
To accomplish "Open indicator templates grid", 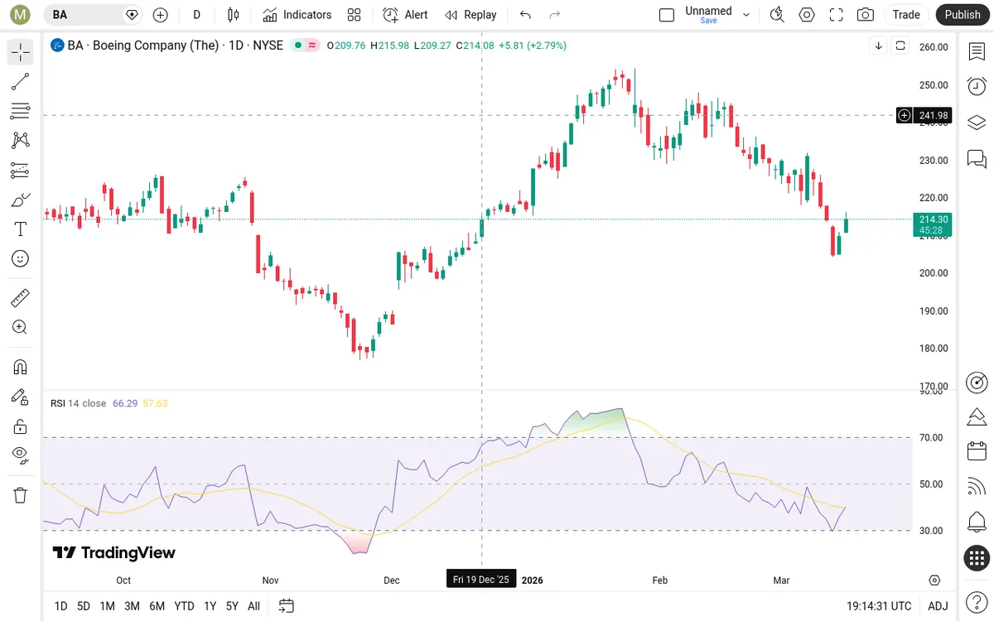I will click(x=355, y=15).
